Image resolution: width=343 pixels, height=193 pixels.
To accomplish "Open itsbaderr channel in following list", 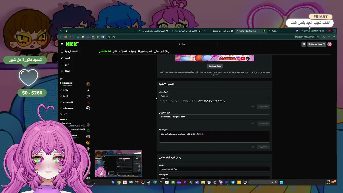I will click(75, 84).
